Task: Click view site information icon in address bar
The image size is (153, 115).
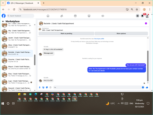Action: click(21, 10)
